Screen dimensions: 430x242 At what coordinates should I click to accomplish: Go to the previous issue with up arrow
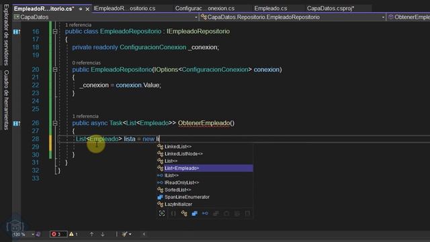[x=91, y=234]
